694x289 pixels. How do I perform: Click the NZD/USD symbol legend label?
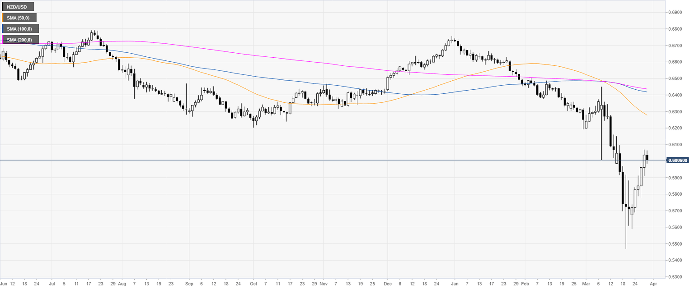tap(18, 7)
